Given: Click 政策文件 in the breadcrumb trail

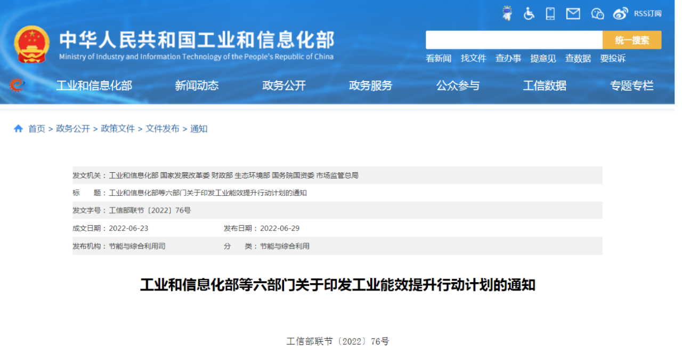Looking at the screenshot, I should tap(118, 129).
